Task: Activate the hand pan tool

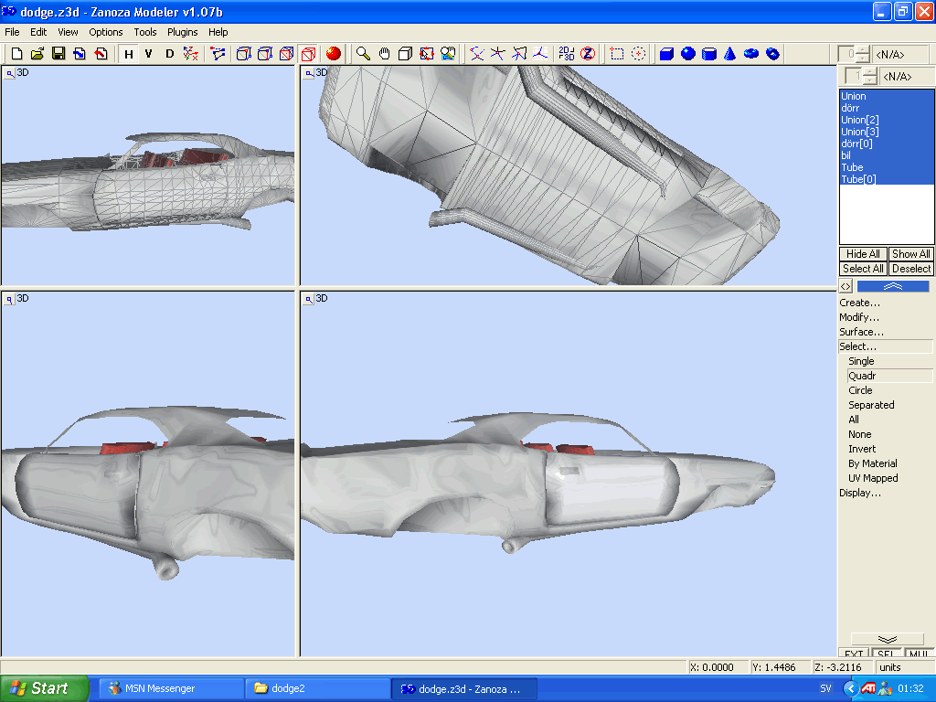Action: click(384, 54)
